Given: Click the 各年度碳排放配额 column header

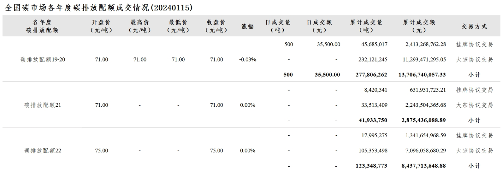Looking at the screenshot, I should pyautogui.click(x=42, y=26).
